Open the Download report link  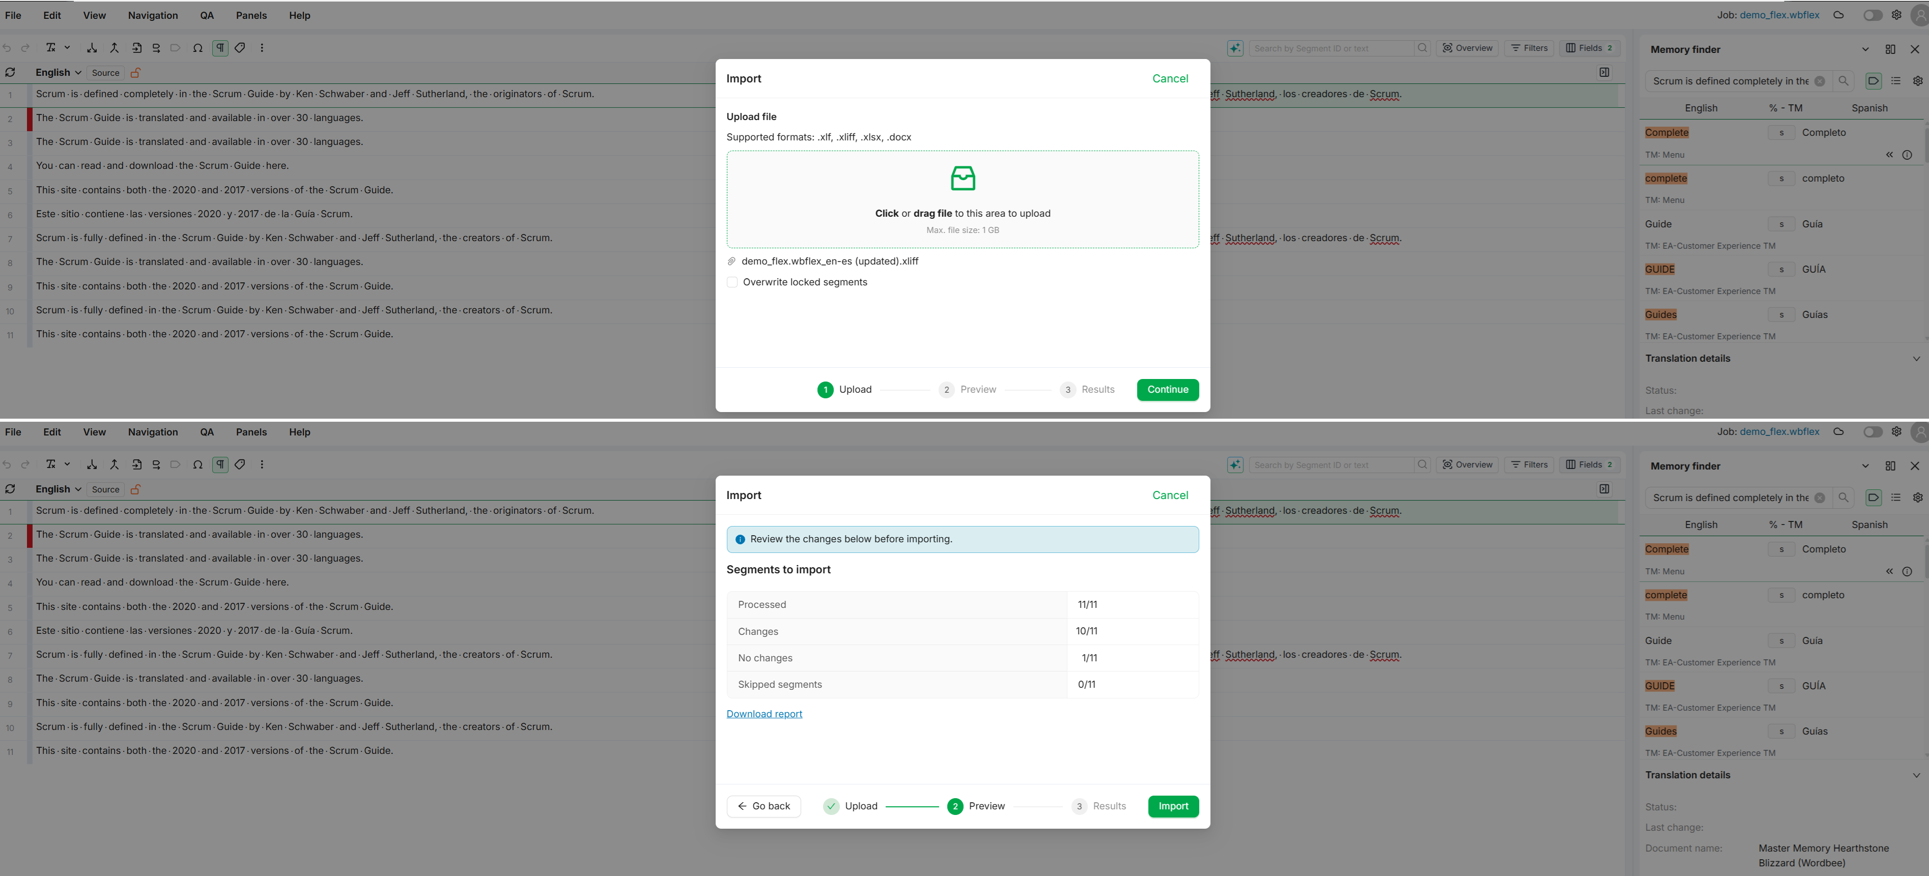tap(764, 714)
